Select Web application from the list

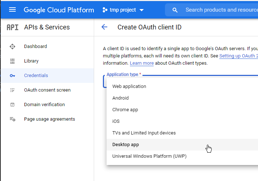[129, 87]
